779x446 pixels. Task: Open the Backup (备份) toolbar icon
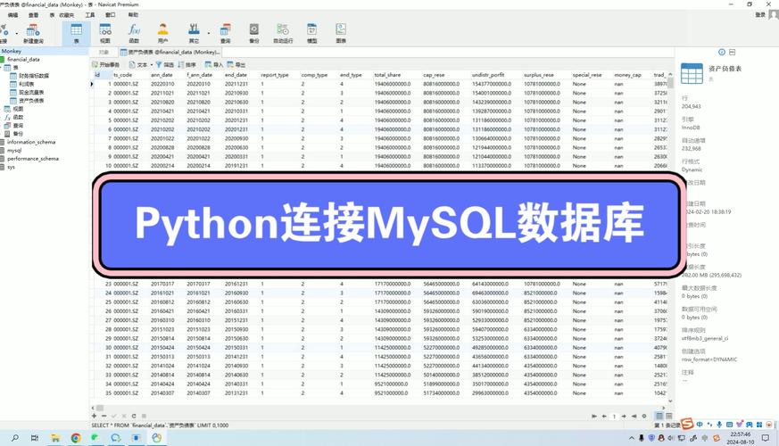click(x=254, y=34)
